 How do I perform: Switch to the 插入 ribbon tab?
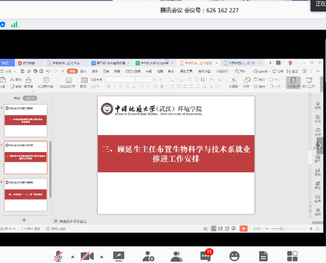[x=83, y=71]
